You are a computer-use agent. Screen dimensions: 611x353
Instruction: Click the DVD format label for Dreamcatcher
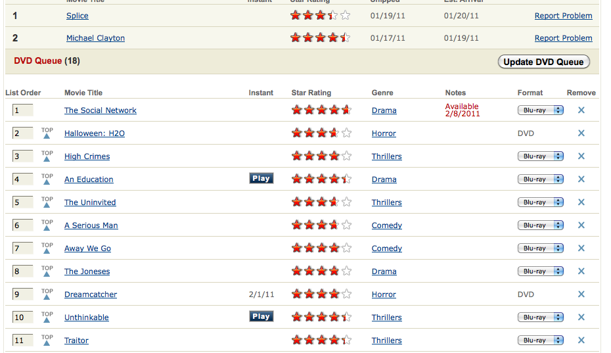(x=526, y=294)
